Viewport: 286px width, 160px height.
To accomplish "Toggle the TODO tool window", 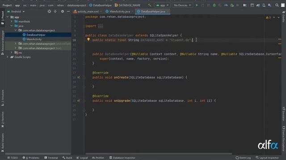I will tap(13, 158).
